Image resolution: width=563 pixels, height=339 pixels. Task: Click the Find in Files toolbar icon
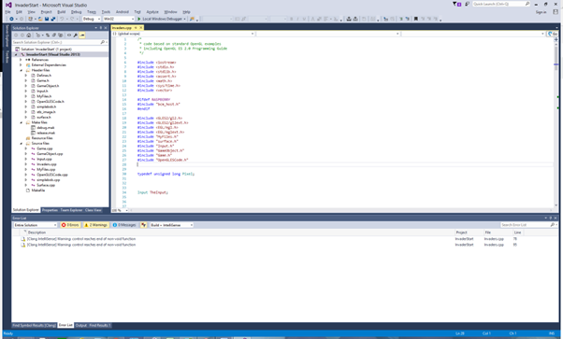(x=192, y=19)
